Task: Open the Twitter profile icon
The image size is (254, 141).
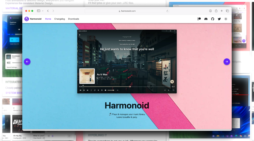Action: click(x=219, y=19)
